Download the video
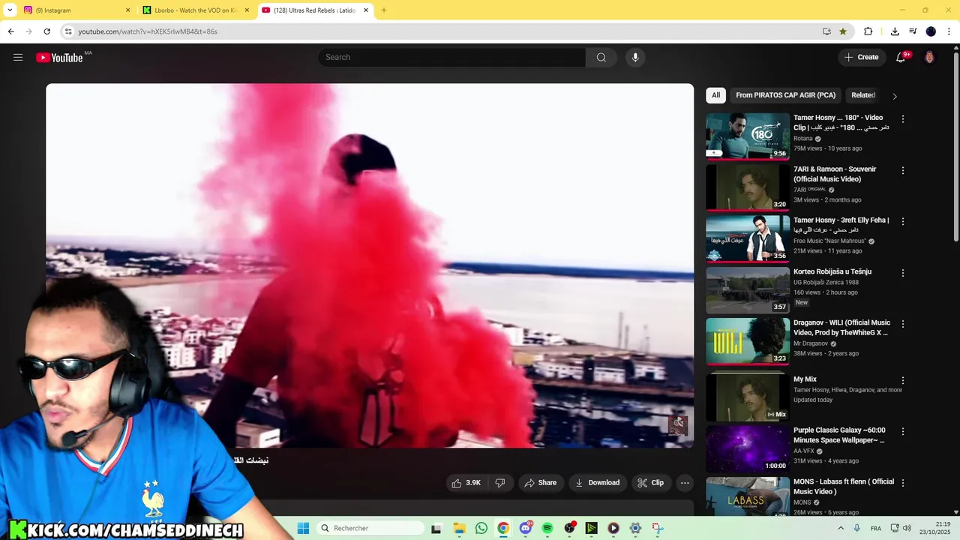Screen dimensions: 960x540 pos(597,483)
